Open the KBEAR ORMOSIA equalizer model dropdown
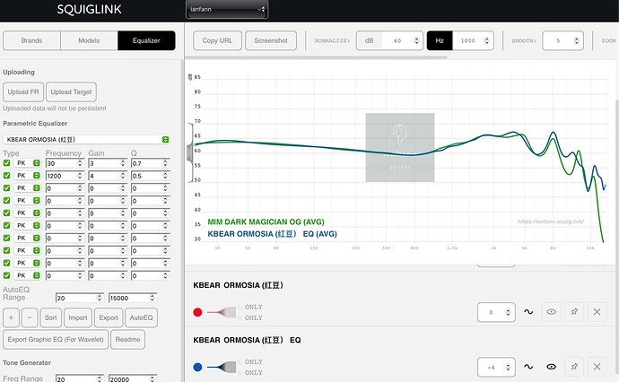Image resolution: width=619 pixels, height=382 pixels. [x=86, y=139]
